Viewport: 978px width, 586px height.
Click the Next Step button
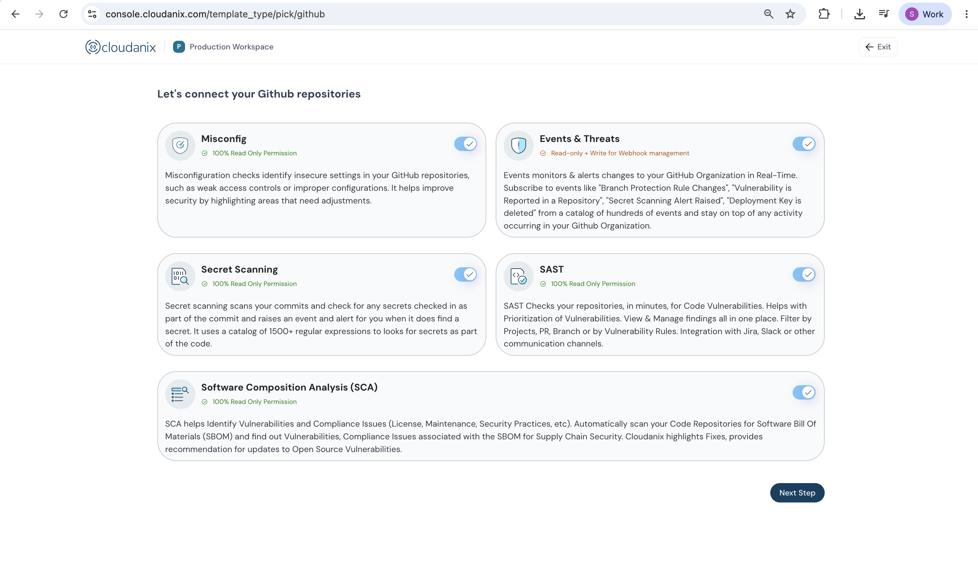click(x=797, y=493)
